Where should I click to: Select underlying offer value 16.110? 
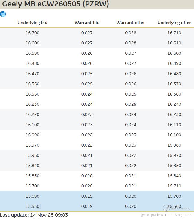pyautogui.click(x=174, y=125)
